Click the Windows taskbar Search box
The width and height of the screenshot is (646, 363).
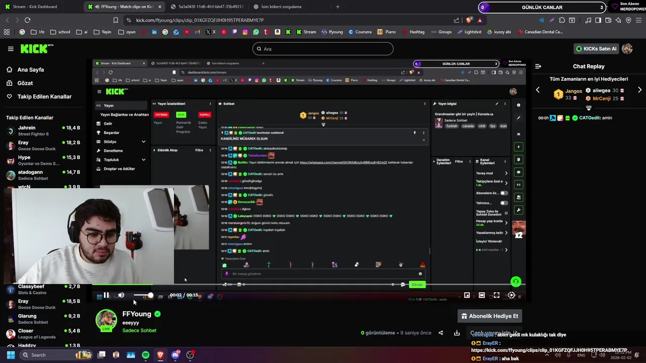click(56, 355)
